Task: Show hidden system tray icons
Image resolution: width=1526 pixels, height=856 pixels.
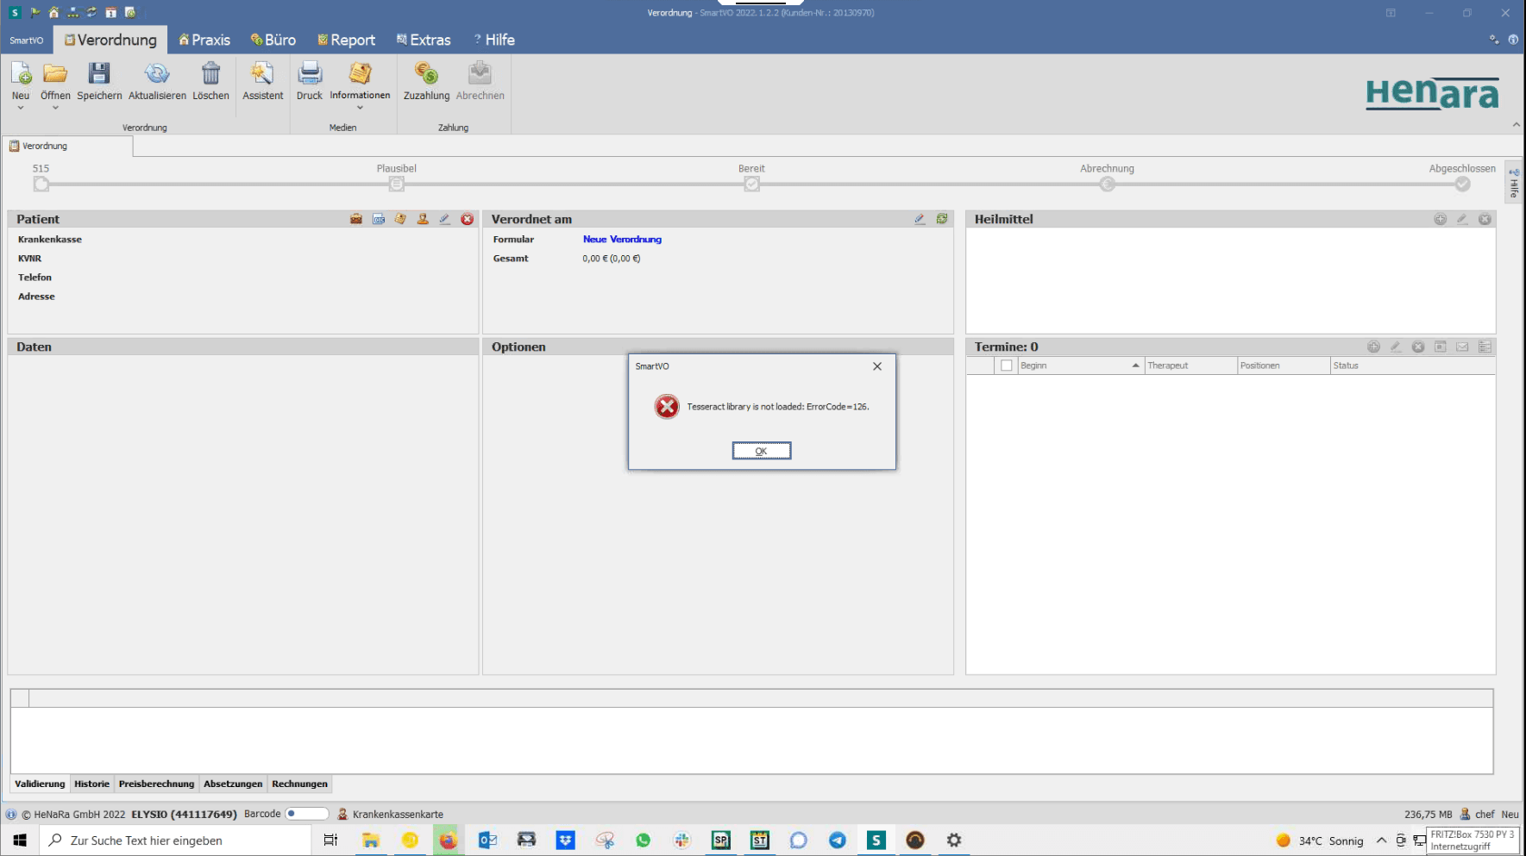Action: [1381, 840]
